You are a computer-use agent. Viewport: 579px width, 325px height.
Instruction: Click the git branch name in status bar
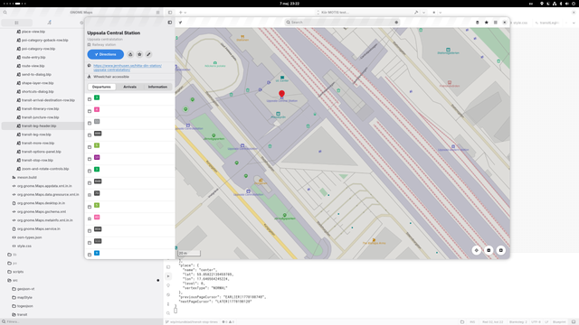pyautogui.click(x=194, y=322)
